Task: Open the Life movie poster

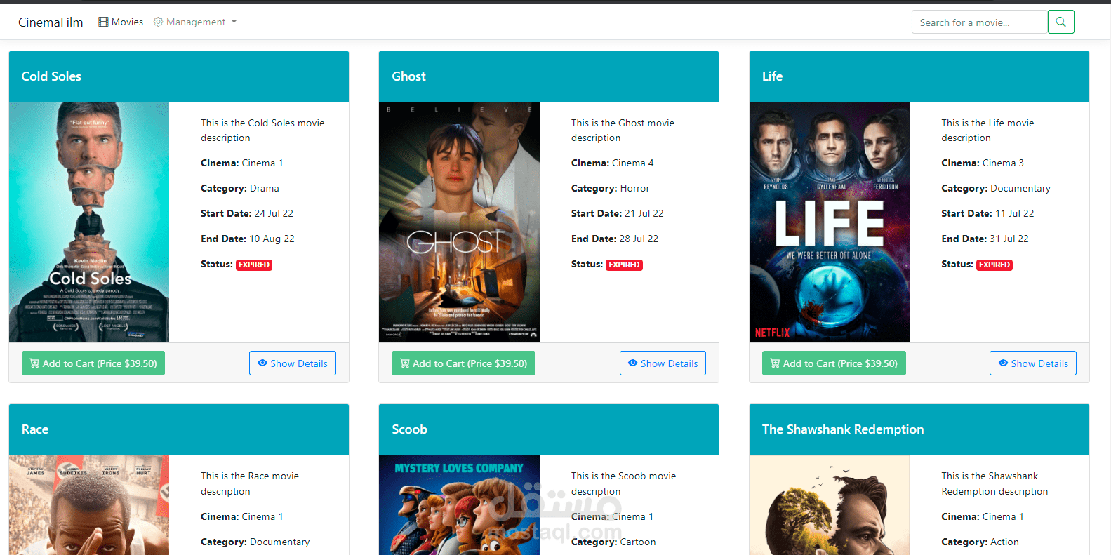Action: [x=830, y=222]
